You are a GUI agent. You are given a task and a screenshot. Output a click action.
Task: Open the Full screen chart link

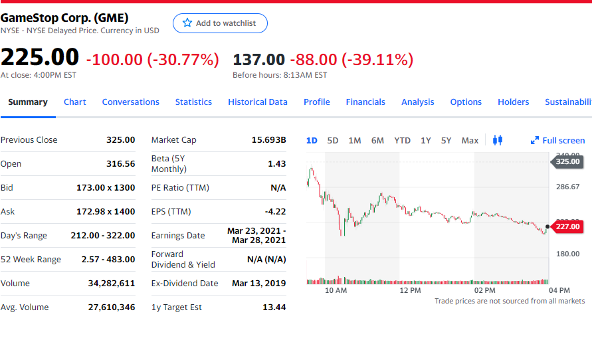tap(563, 141)
